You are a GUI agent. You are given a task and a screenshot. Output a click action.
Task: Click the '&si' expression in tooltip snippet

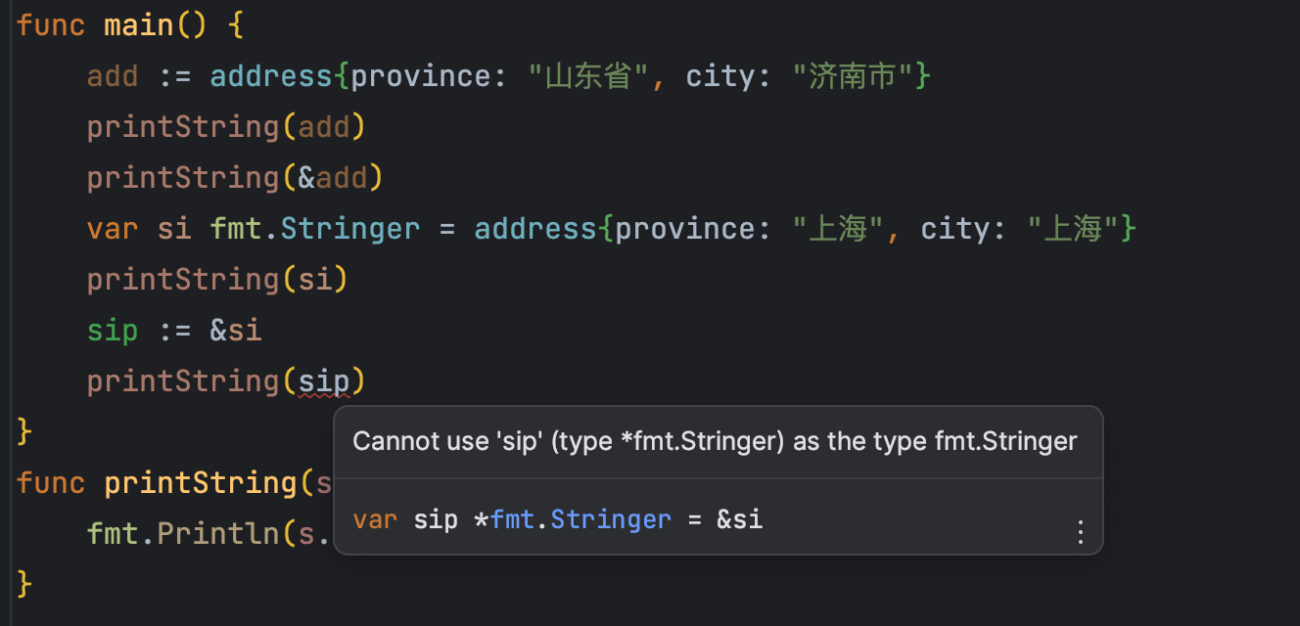point(739,518)
